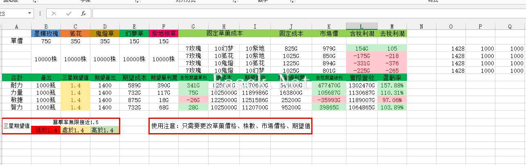Select the 477470G total profit cell

pos(328,85)
